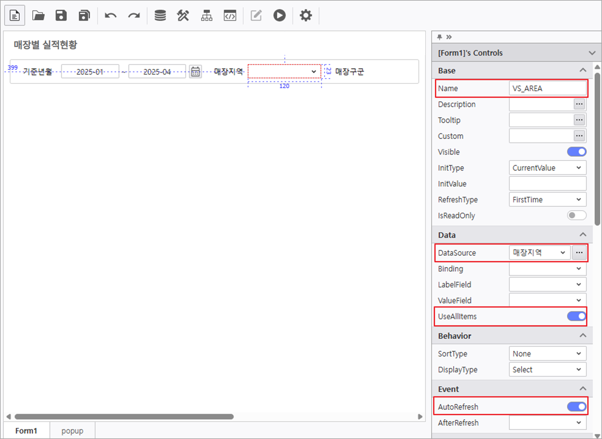Open the InitType CurrentValue dropdown
Image resolution: width=602 pixels, height=439 pixels.
[x=548, y=168]
